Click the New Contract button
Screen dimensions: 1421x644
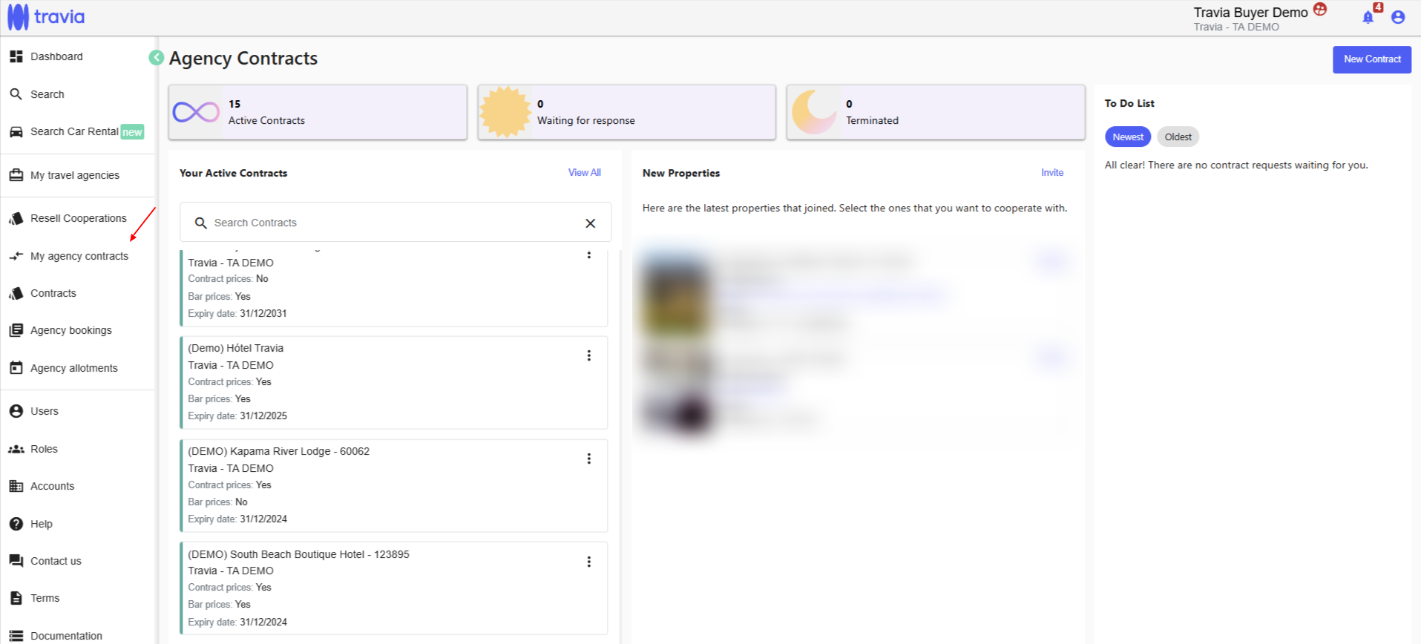tap(1372, 59)
